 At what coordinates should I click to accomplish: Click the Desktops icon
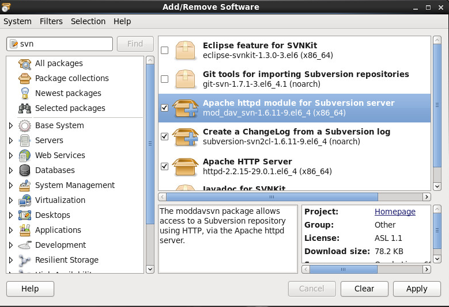[x=25, y=215]
